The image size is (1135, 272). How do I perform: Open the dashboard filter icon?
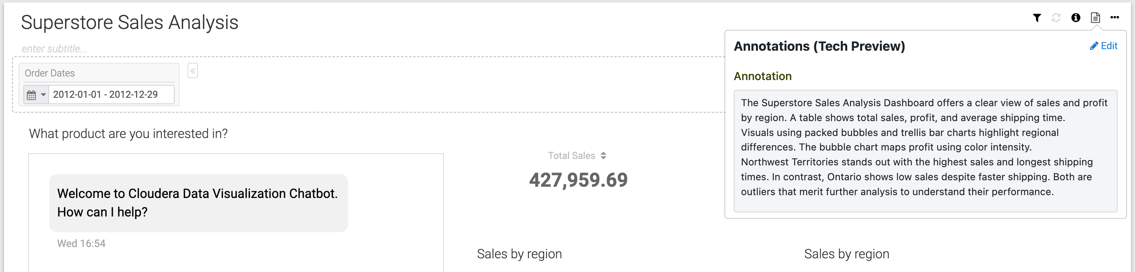(x=1037, y=18)
